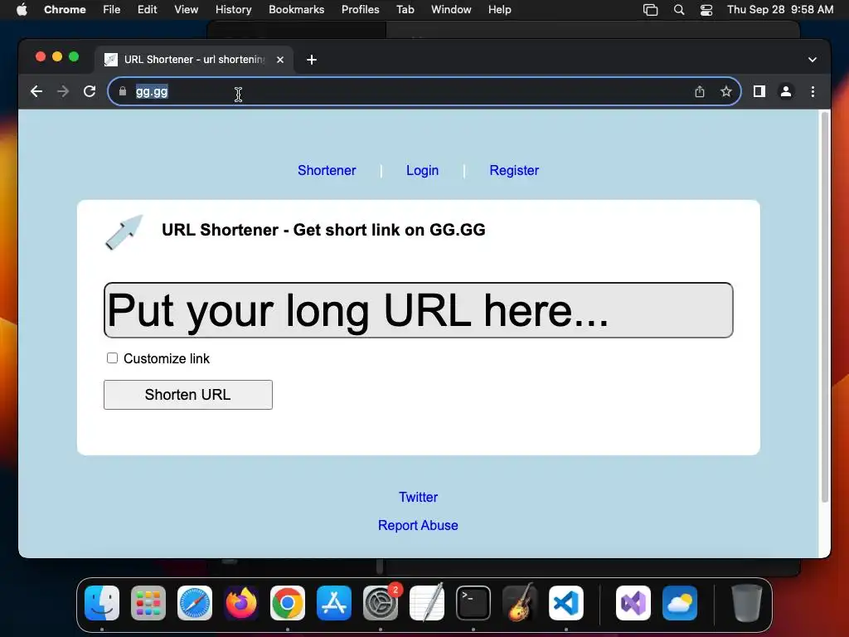Open the Register link
This screenshot has height=637, width=849.
(514, 170)
